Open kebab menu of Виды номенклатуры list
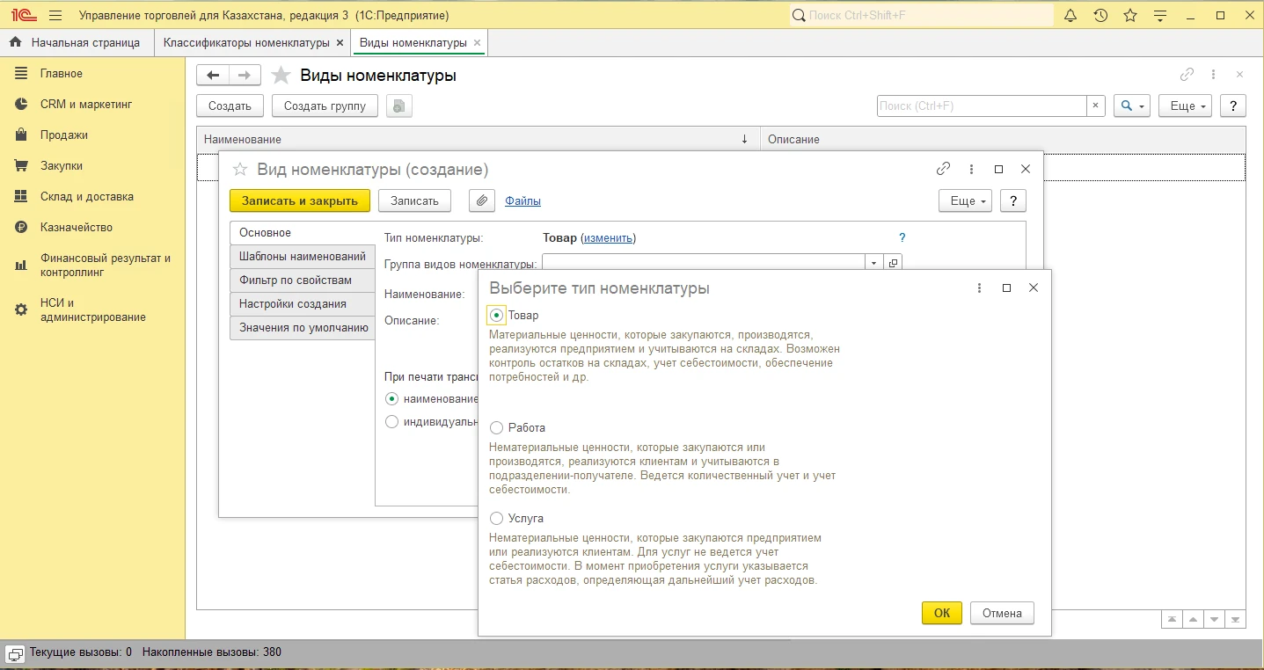 [x=1213, y=75]
